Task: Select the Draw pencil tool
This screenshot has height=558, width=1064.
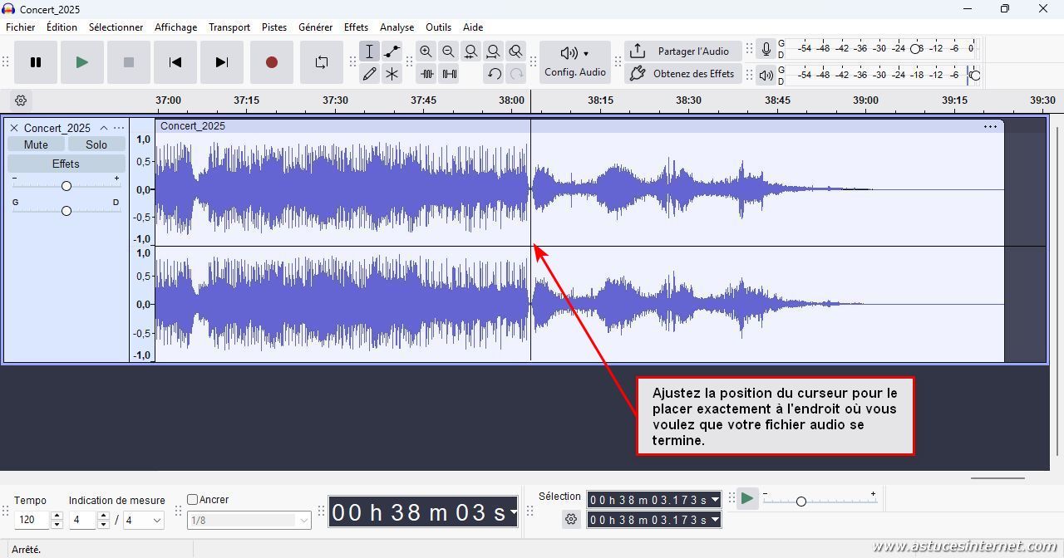Action: coord(369,74)
